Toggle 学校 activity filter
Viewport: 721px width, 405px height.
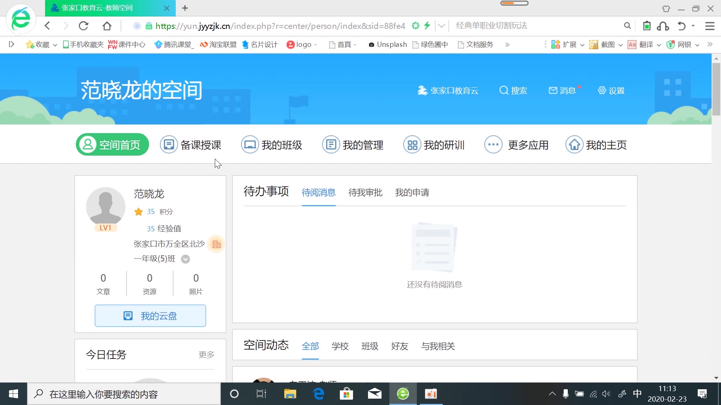click(340, 346)
